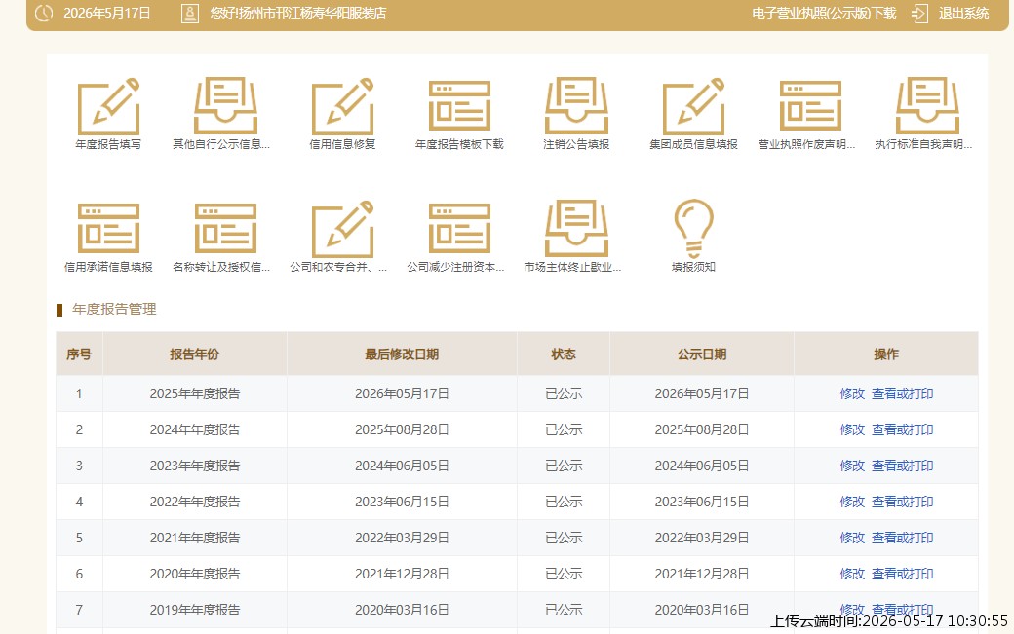Screen dimensions: 1014x634
Task: Click the user profile icon in header
Action: (189, 13)
